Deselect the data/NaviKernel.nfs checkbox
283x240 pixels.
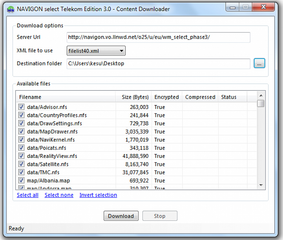(21, 140)
